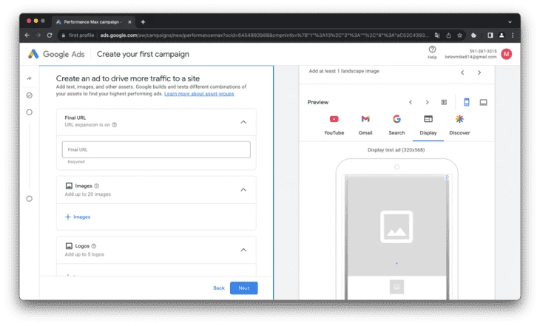540x326 pixels.
Task: Click the small logo placeholder in preview
Action: [396, 287]
